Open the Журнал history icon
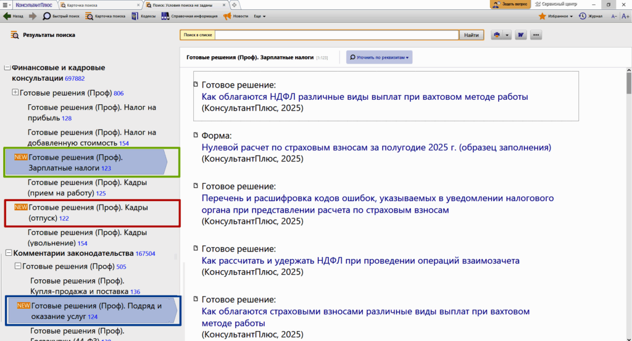 (583, 16)
